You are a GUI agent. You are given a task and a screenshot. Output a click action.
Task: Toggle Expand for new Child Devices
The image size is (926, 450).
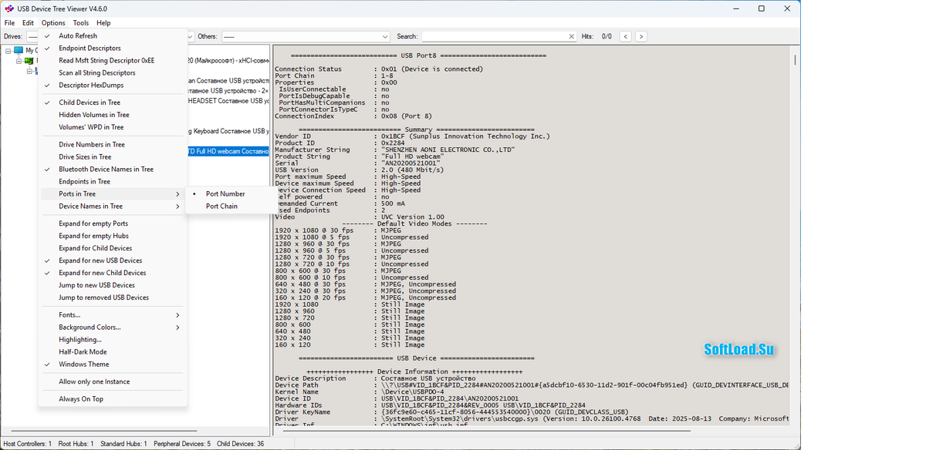coord(113,273)
